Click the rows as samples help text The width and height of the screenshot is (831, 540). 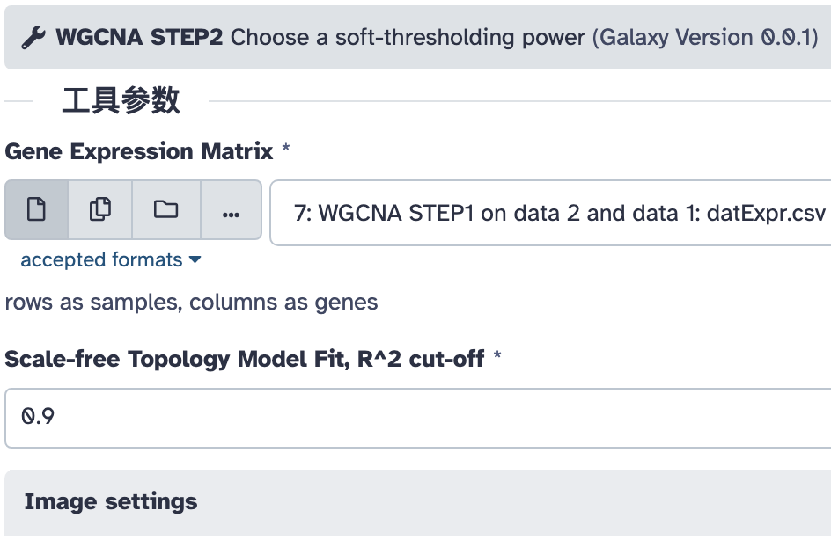[x=191, y=303]
